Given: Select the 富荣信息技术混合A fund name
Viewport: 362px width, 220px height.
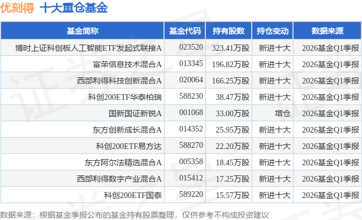Looking at the screenshot, I should point(127,64).
